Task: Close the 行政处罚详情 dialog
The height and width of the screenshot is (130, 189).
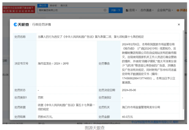Action: click(x=179, y=25)
